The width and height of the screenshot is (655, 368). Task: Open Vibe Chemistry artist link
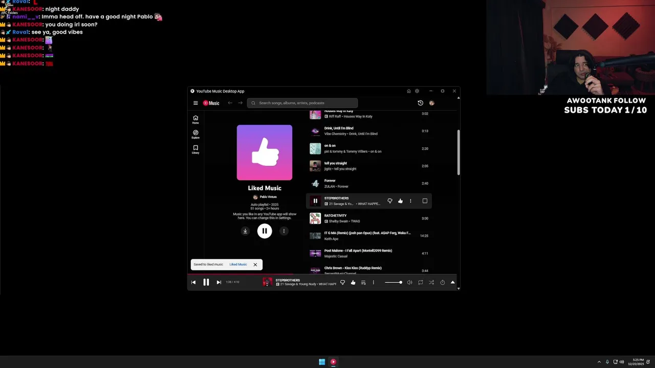336,134
